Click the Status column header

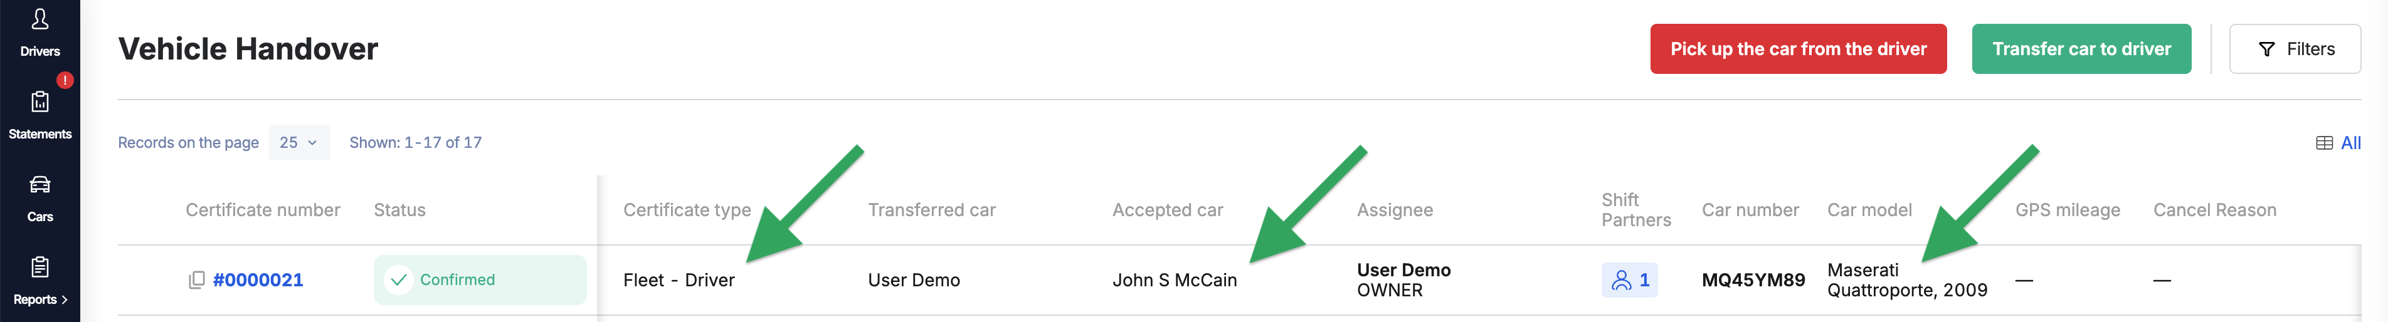coord(399,210)
